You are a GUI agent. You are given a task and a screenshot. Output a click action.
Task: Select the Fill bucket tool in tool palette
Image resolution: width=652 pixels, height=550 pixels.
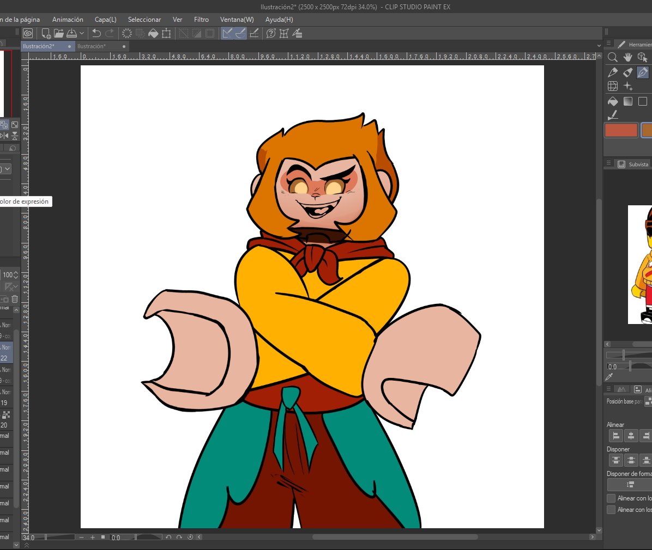click(x=613, y=101)
